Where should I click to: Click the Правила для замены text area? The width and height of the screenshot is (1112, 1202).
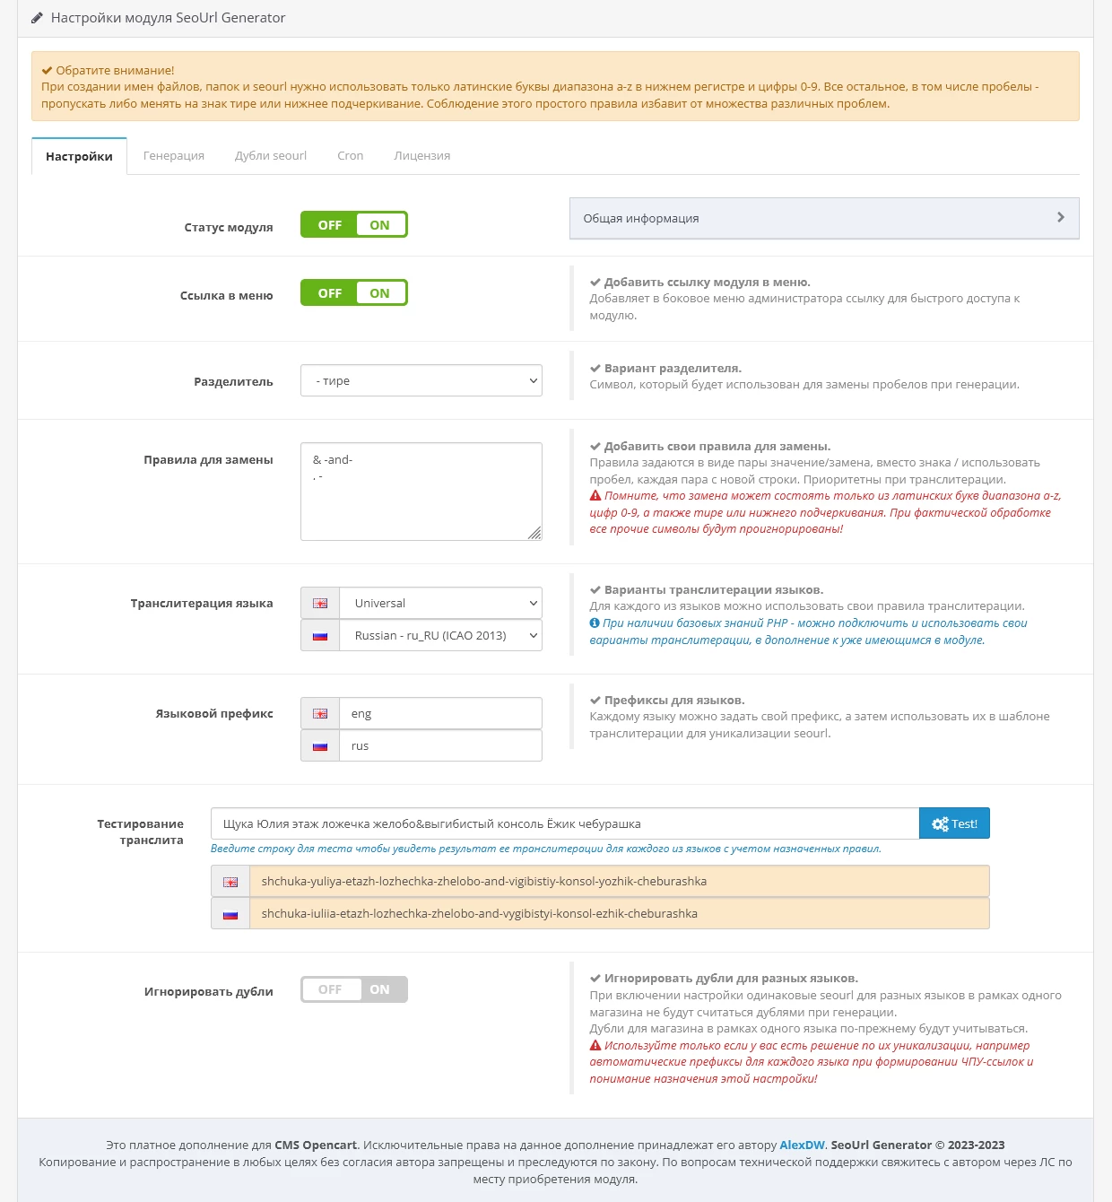click(421, 492)
